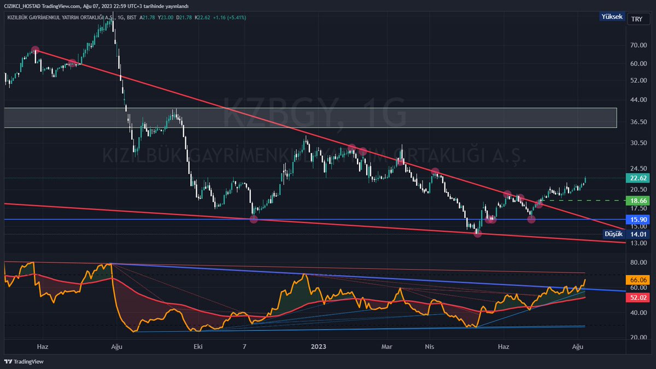Click the 36.50 price axis label

click(x=639, y=122)
